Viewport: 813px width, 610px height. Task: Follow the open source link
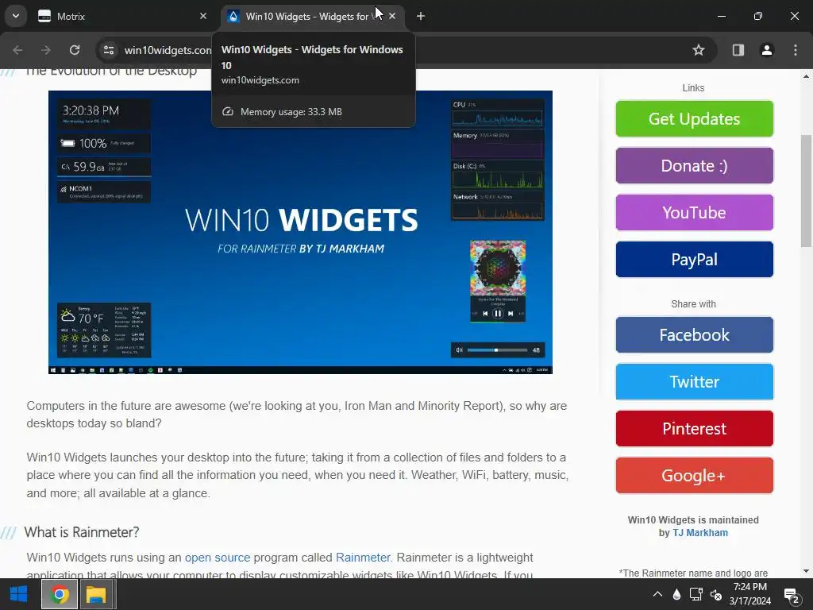tap(218, 558)
